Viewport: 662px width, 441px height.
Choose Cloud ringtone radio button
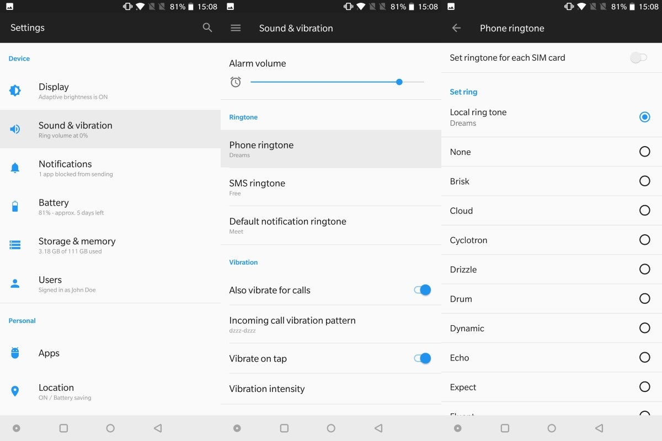(x=644, y=210)
